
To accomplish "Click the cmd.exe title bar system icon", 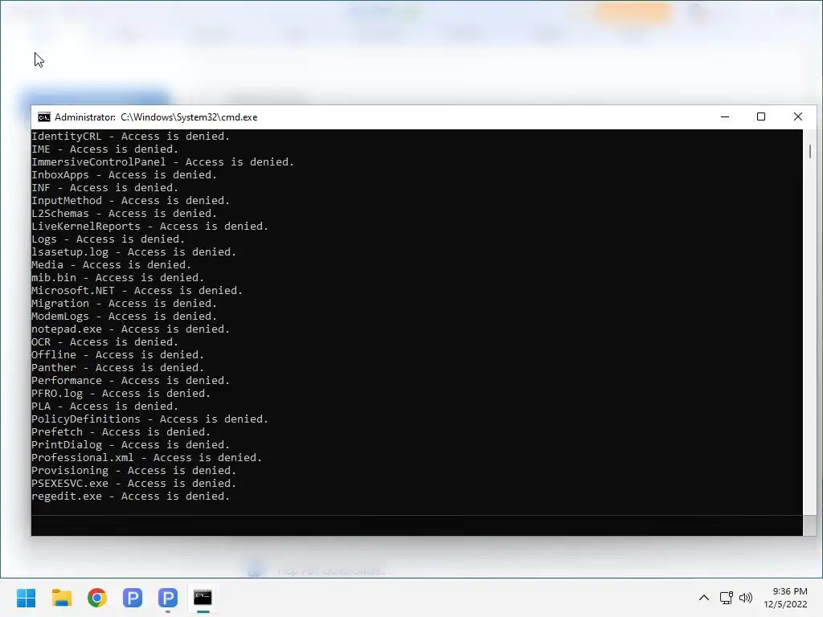I will coord(44,117).
